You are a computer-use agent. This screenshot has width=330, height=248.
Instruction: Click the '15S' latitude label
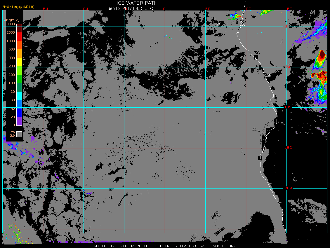[289, 148]
